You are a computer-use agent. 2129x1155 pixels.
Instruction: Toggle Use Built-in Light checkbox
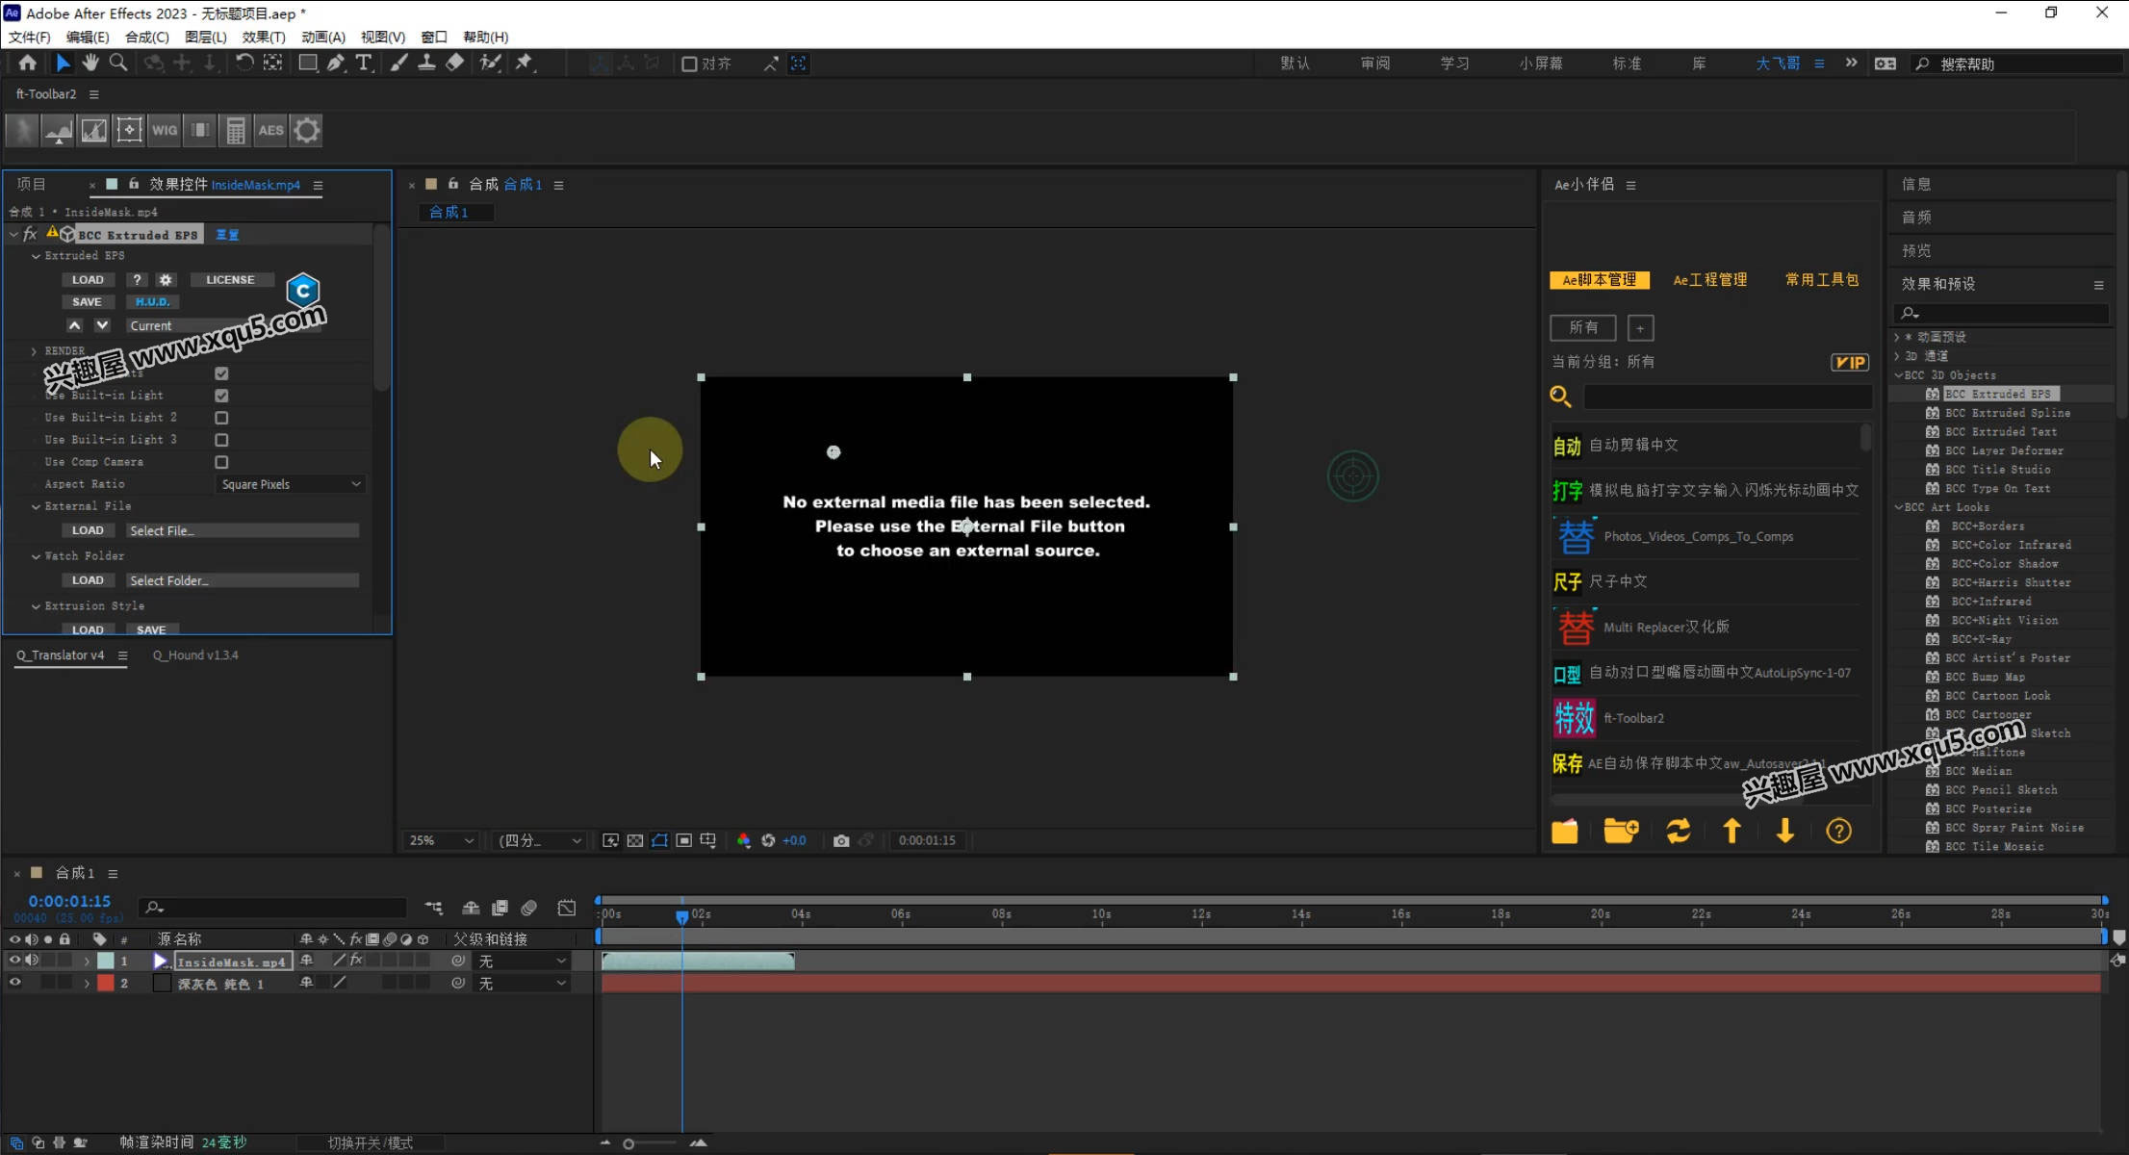(221, 396)
